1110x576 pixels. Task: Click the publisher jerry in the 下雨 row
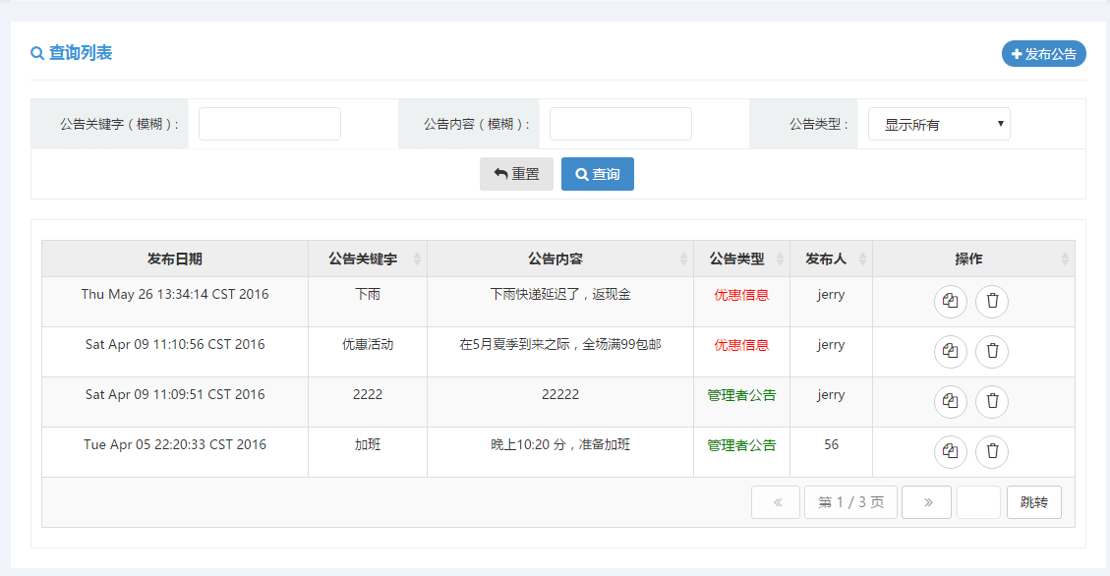pyautogui.click(x=831, y=295)
